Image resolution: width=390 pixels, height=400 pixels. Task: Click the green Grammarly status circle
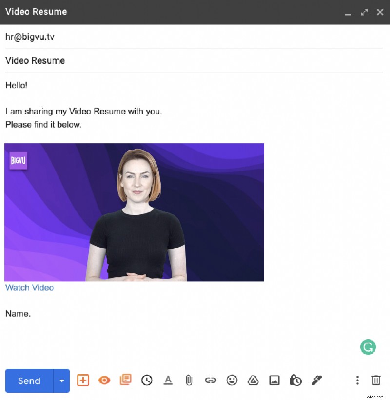[x=368, y=347]
